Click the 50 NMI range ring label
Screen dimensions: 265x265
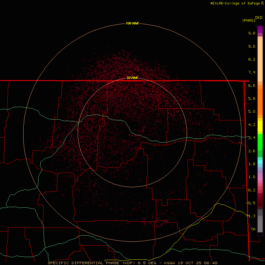click(132, 78)
